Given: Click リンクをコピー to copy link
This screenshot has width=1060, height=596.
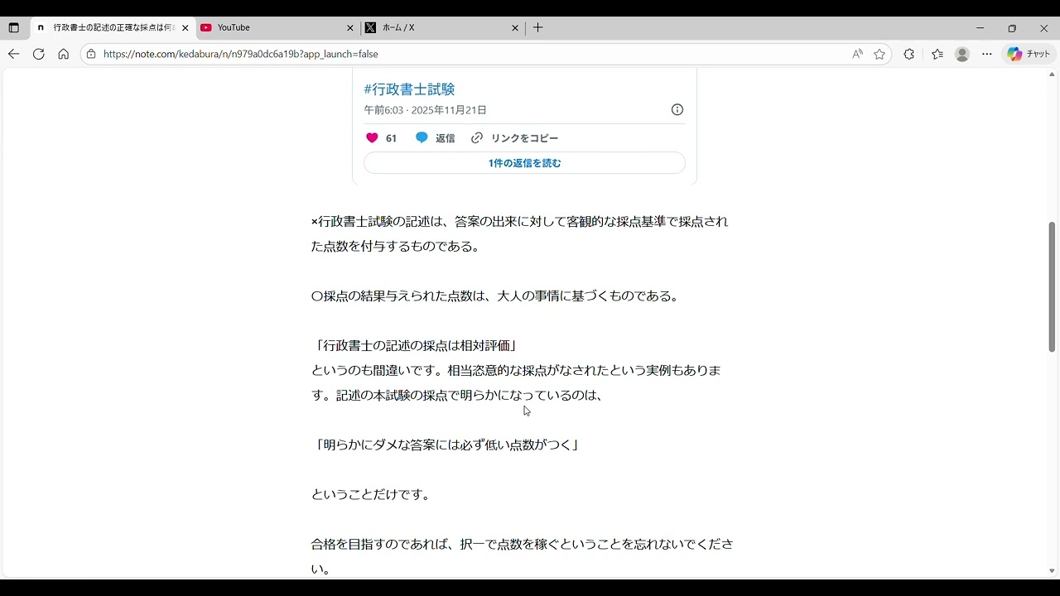Looking at the screenshot, I should click(x=515, y=138).
